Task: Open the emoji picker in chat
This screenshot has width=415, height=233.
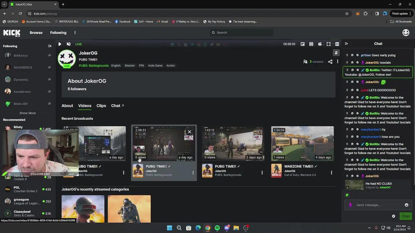Action: tap(407, 205)
